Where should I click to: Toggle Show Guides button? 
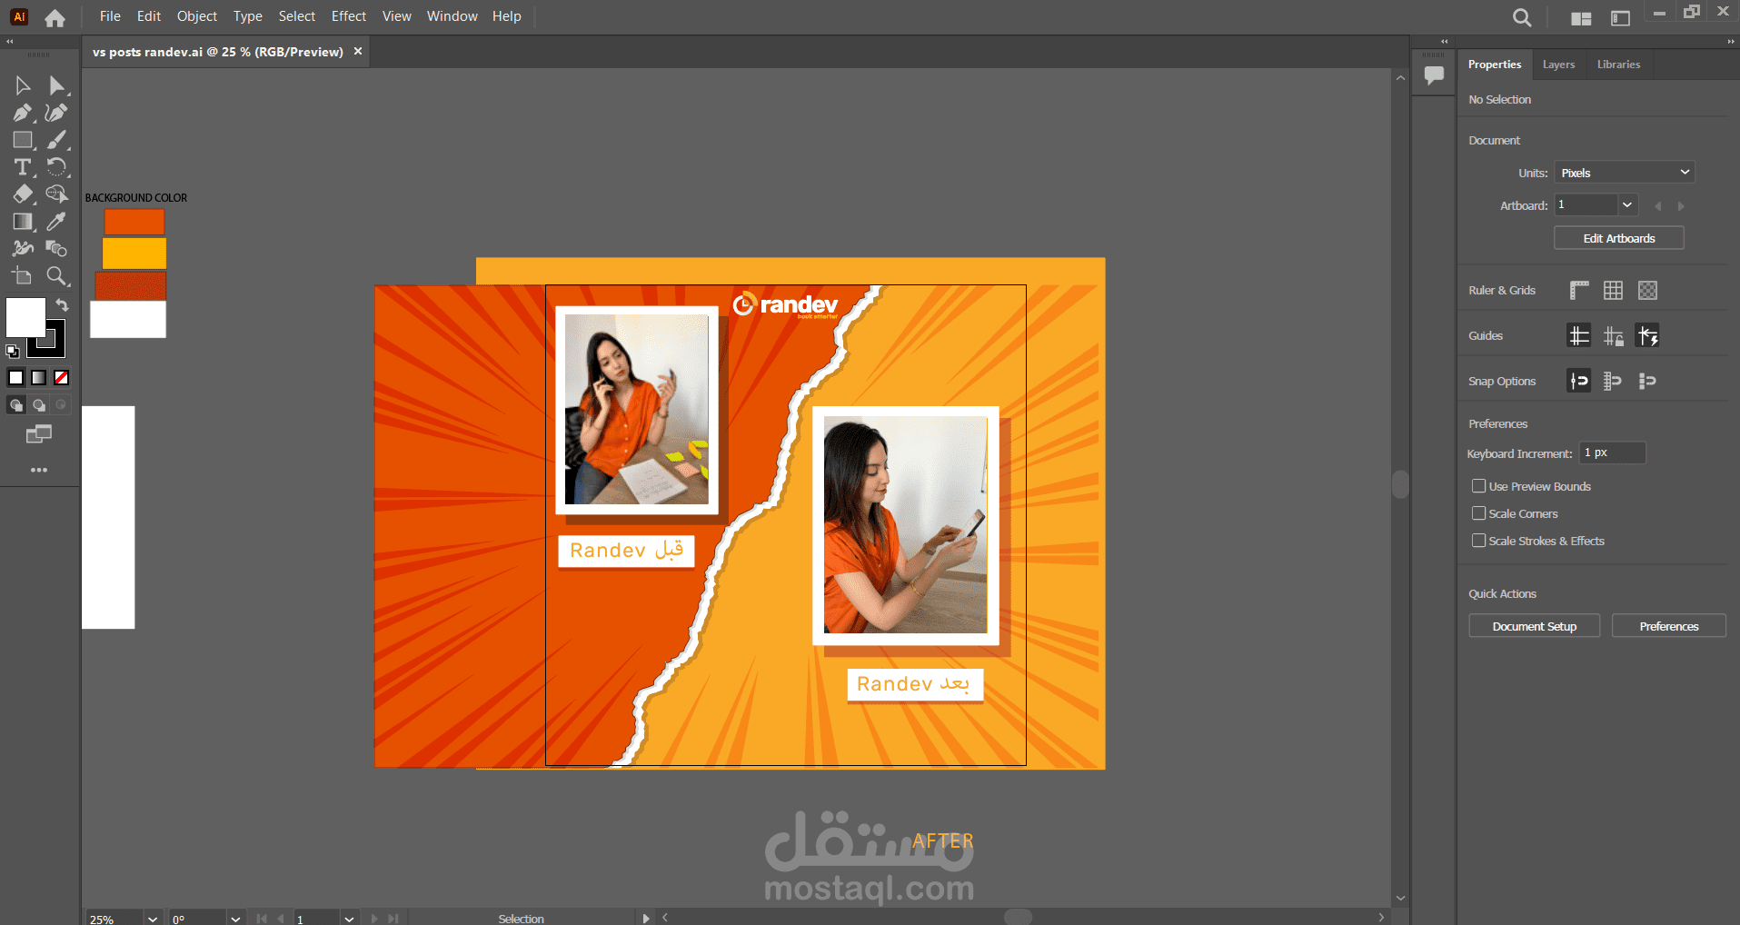pos(1579,336)
